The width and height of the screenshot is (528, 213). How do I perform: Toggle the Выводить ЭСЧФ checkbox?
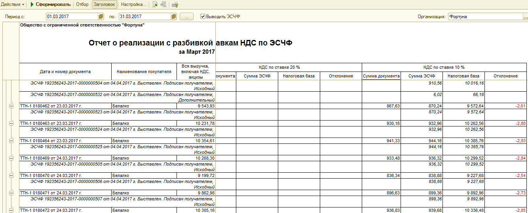tap(203, 17)
